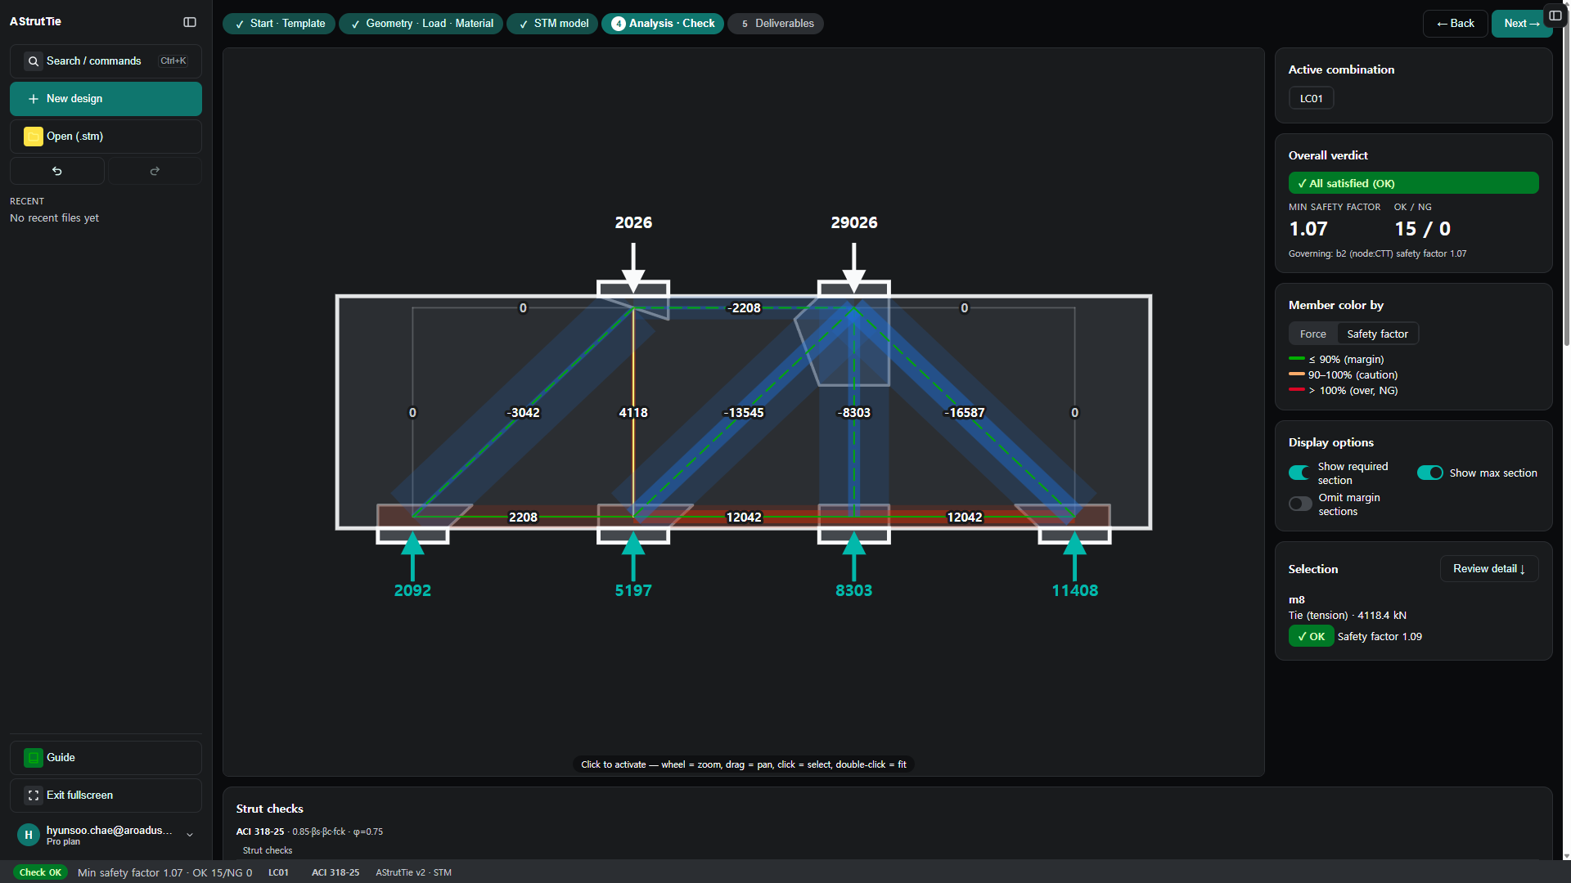
Task: Click AStrutTie v2 · STM status text
Action: click(x=413, y=873)
